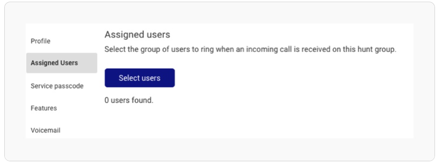Click the Profile label above Assigned Users
This screenshot has height=163, width=438.
40,41
